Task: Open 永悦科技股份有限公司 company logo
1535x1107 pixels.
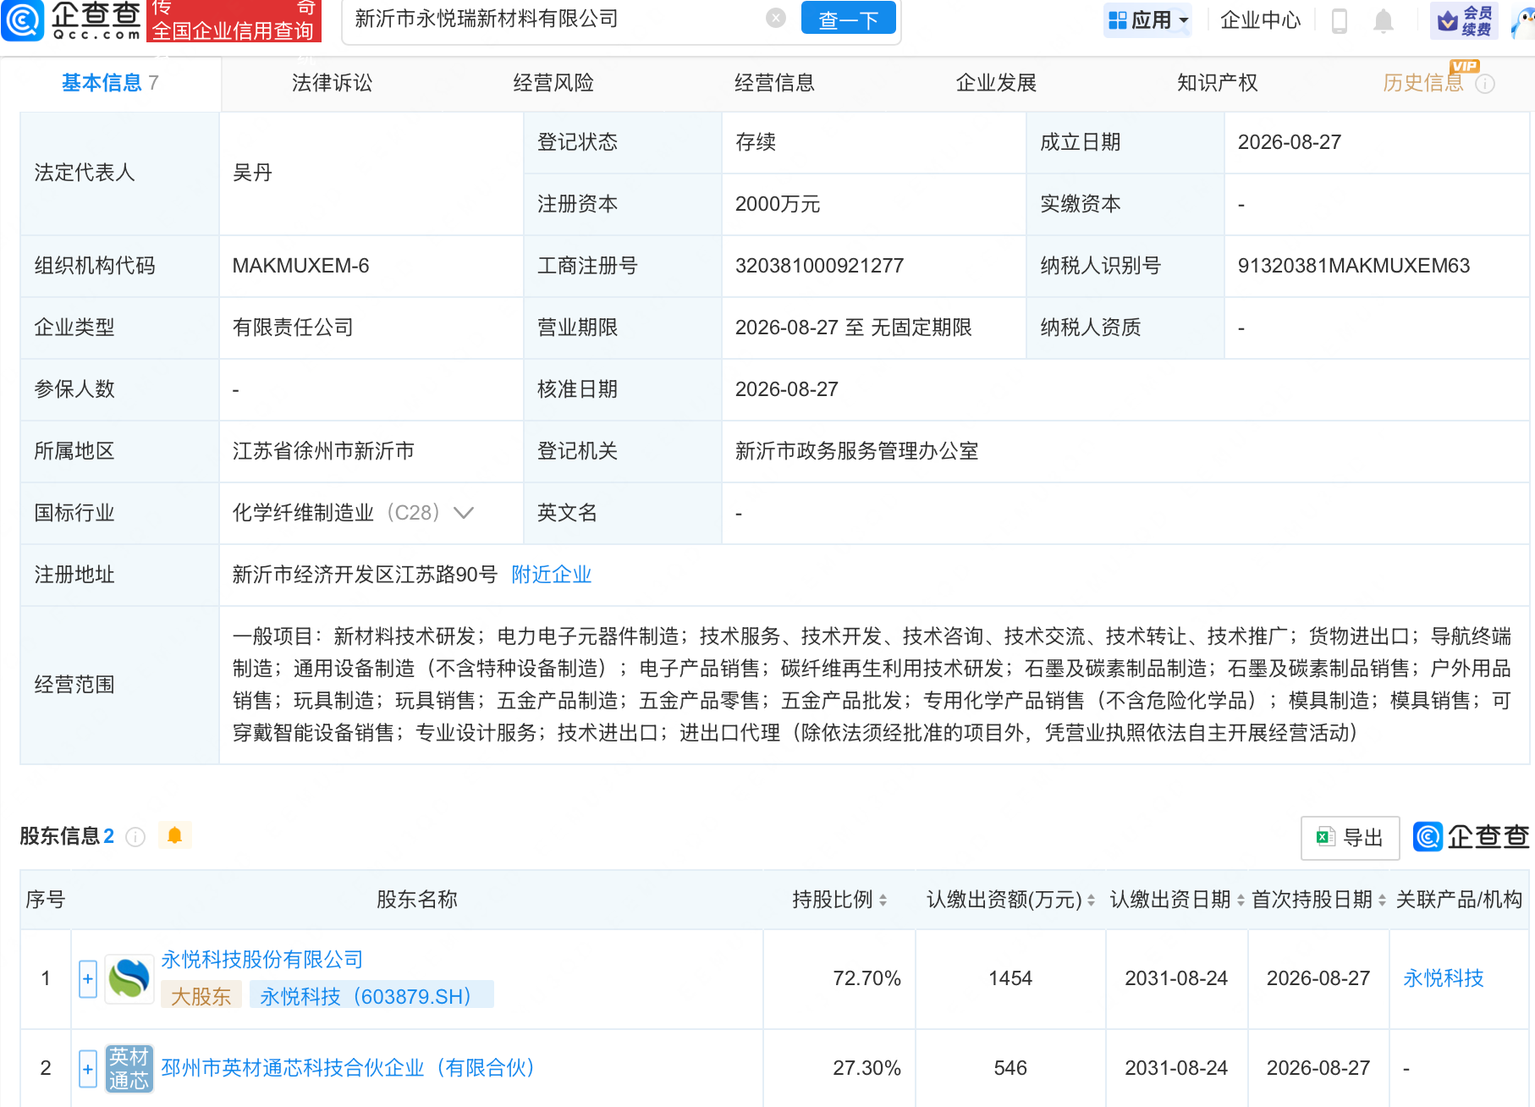Action: click(129, 979)
